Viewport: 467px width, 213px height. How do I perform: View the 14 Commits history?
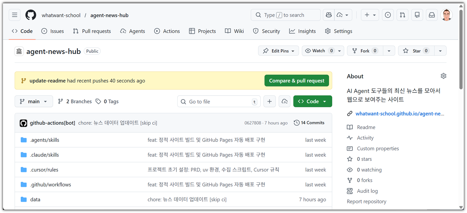tap(309, 123)
